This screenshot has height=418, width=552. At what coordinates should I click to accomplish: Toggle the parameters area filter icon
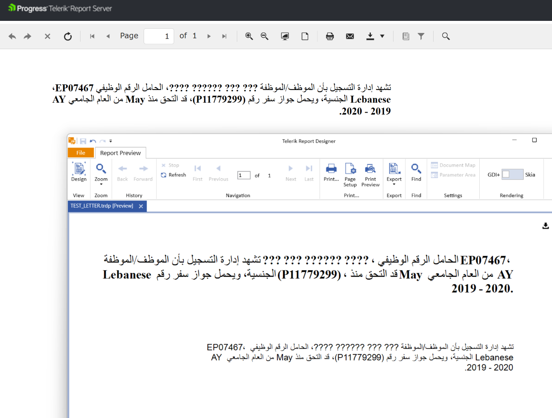(x=421, y=36)
